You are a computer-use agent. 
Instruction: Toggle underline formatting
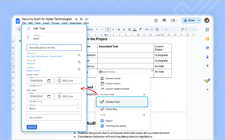pos(129,29)
